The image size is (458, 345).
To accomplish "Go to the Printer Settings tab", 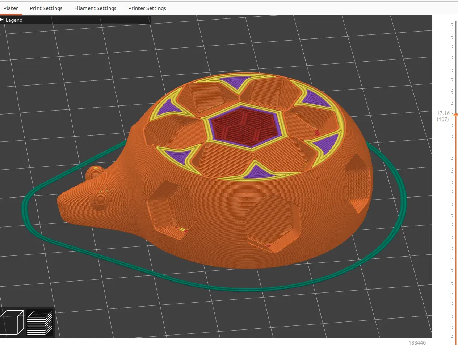I will pyautogui.click(x=147, y=8).
